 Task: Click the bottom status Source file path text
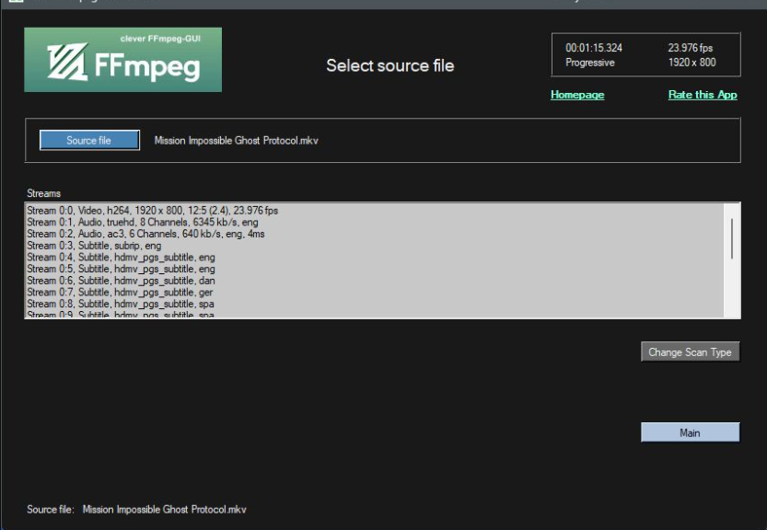[x=164, y=510]
